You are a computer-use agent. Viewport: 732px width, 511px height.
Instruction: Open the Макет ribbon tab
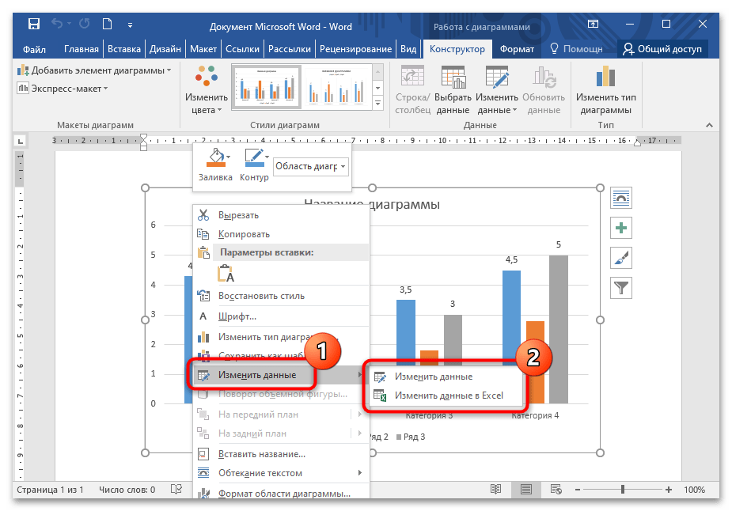pyautogui.click(x=203, y=49)
